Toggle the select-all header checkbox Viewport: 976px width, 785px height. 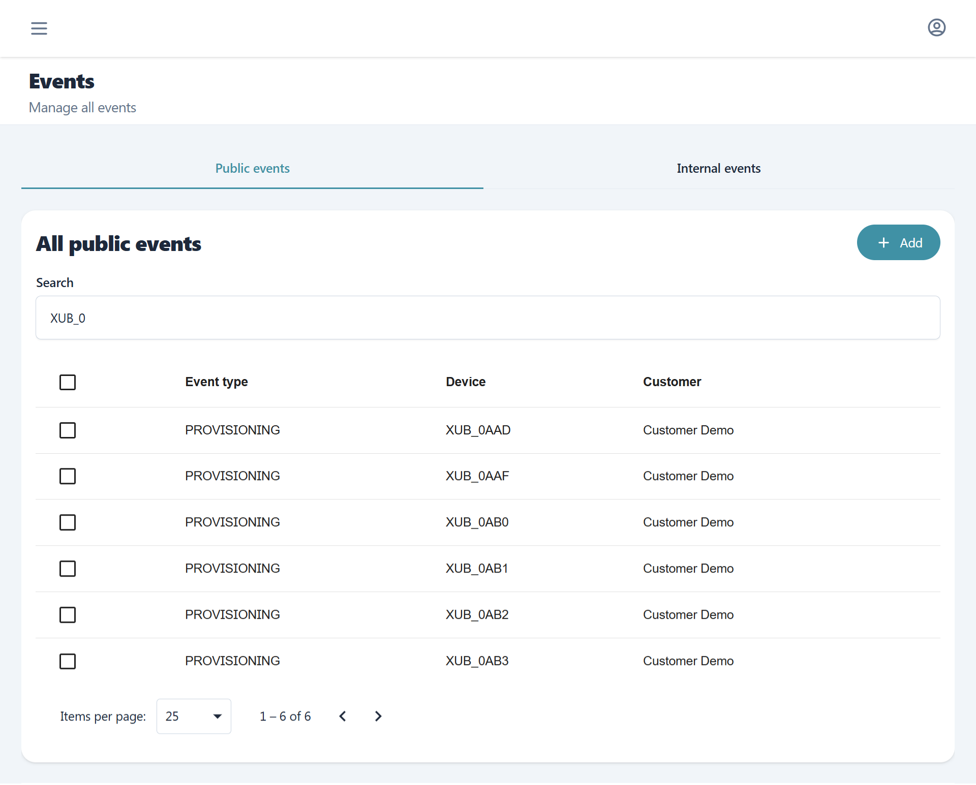(x=68, y=382)
